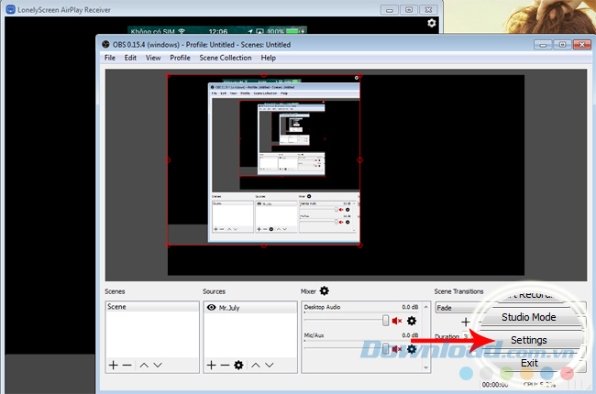Click LonelyScreen settings gear icon

point(432,23)
